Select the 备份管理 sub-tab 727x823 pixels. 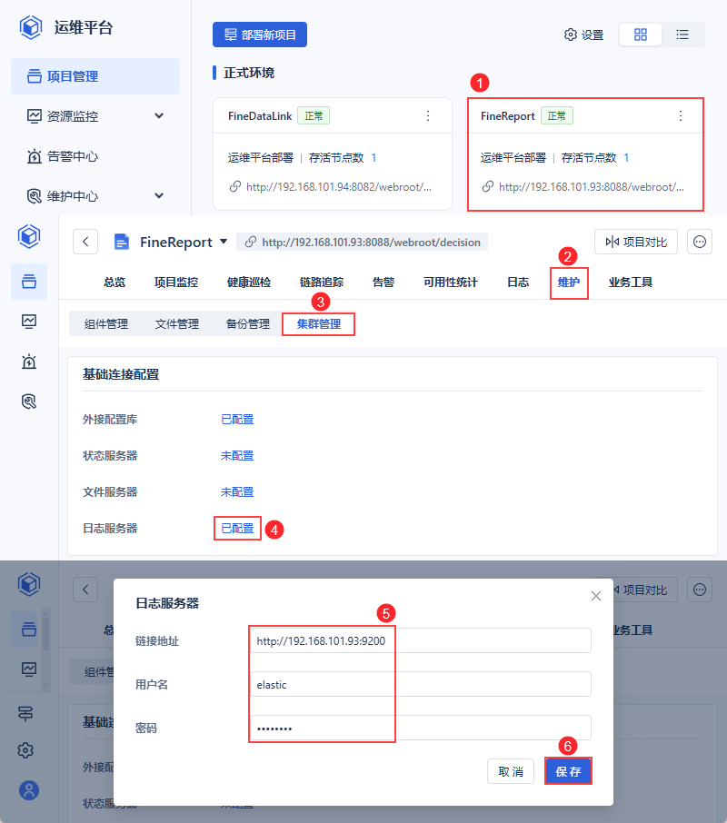pyautogui.click(x=248, y=324)
